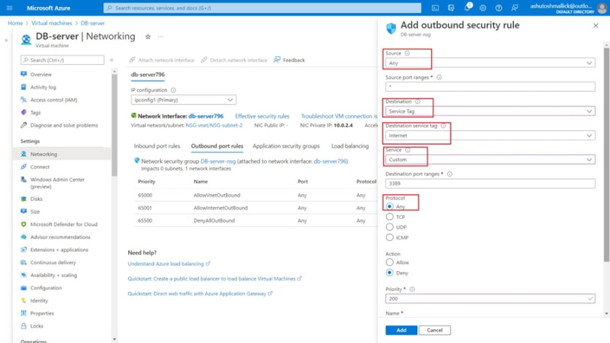Open Understand Azure load balancing link

click(168, 264)
